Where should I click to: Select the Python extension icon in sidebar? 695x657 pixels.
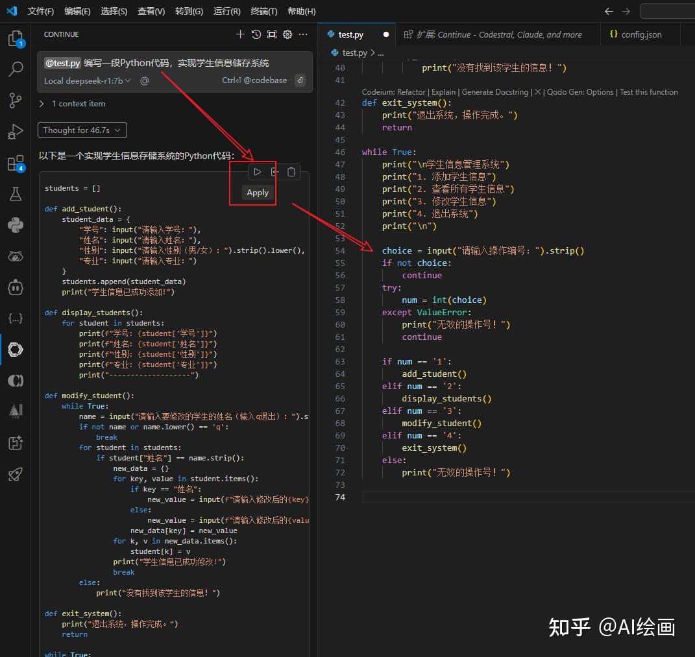[16, 225]
